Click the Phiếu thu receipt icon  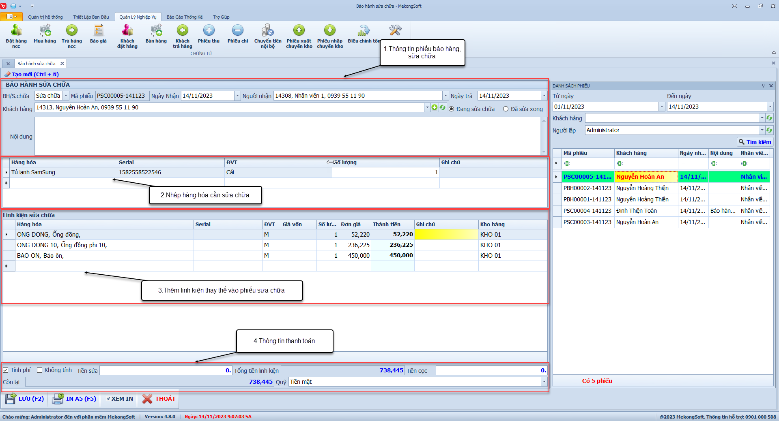(x=209, y=31)
